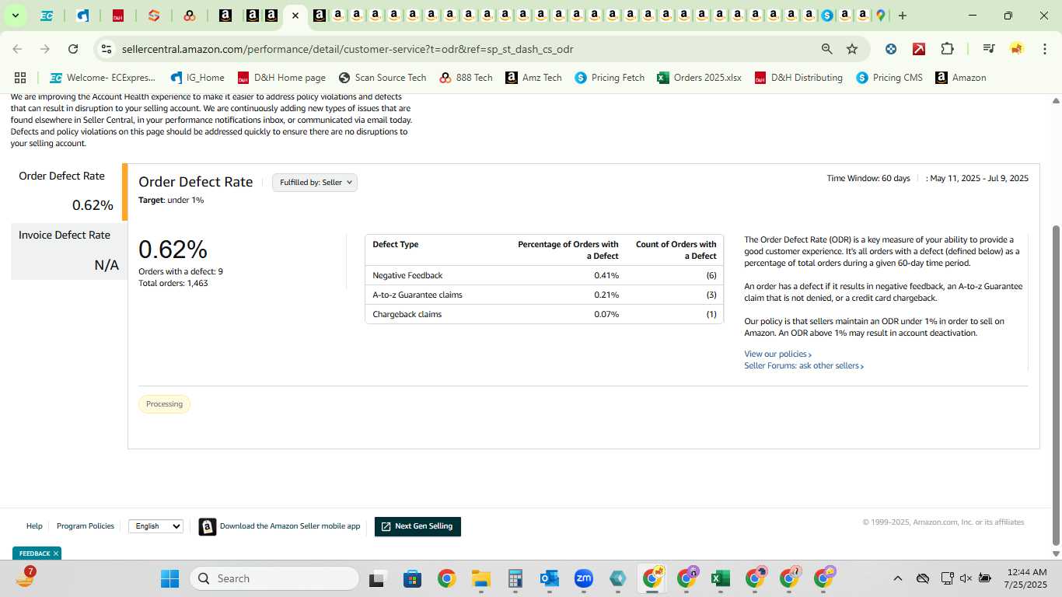Open the Orders 2025.xlsx bookmark
Screen dimensions: 1062x597
pyautogui.click(x=699, y=78)
